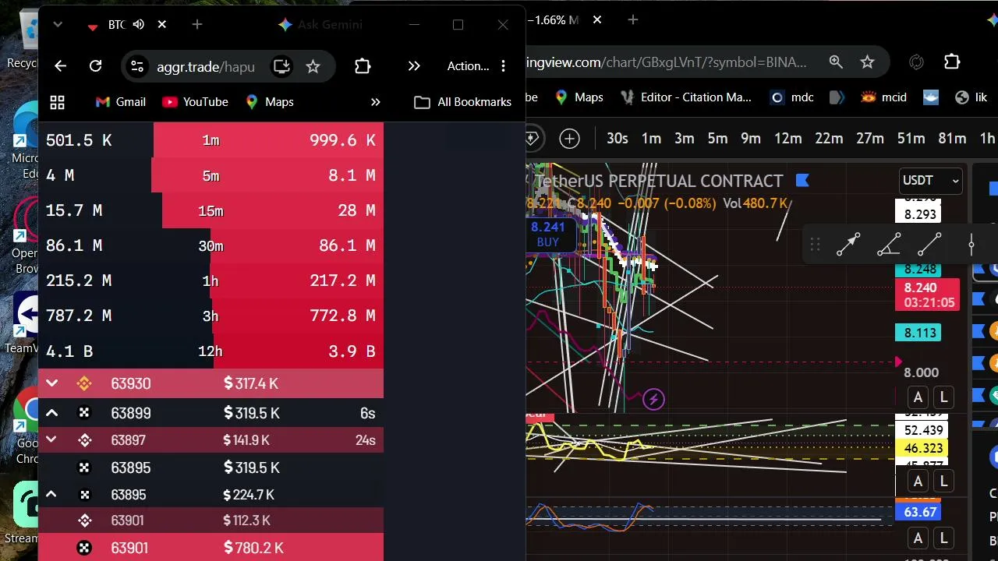Go back in aggr.trade browser window
Viewport: 998px width, 561px height.
point(60,66)
